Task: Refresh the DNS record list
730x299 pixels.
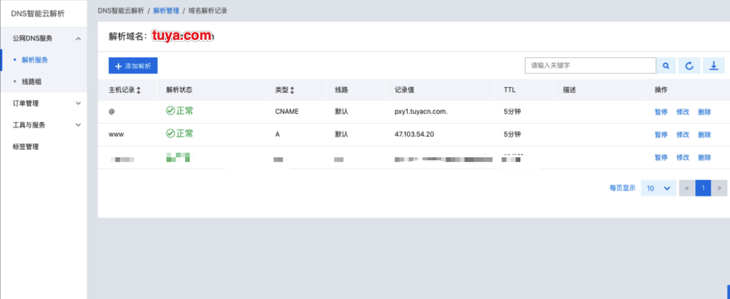Action: pos(690,66)
